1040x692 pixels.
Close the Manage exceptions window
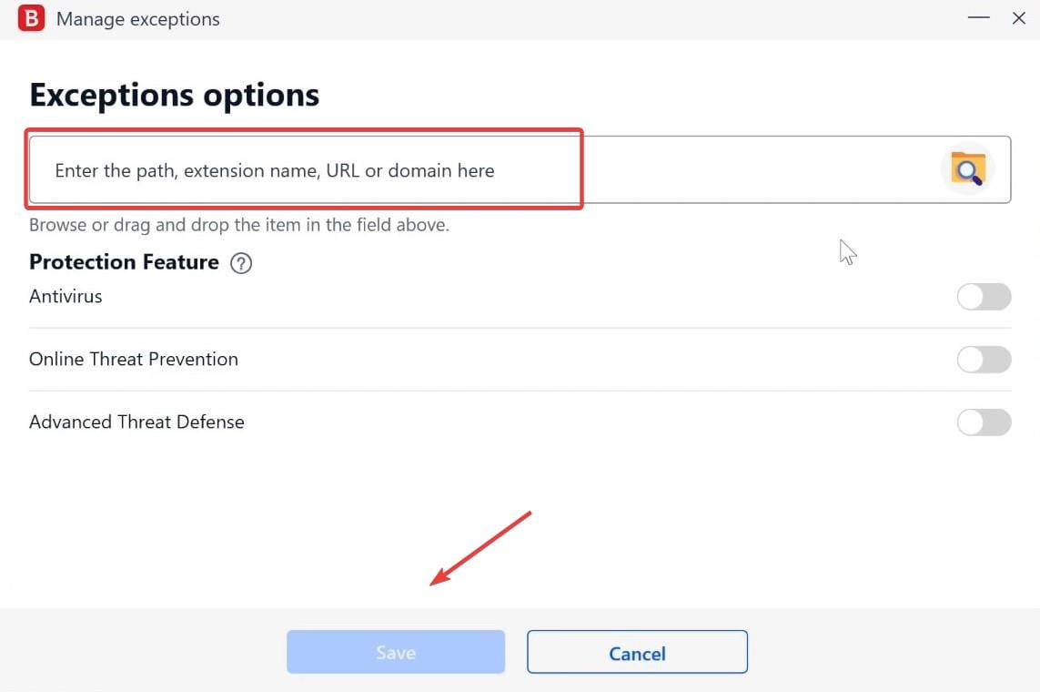click(x=1019, y=18)
